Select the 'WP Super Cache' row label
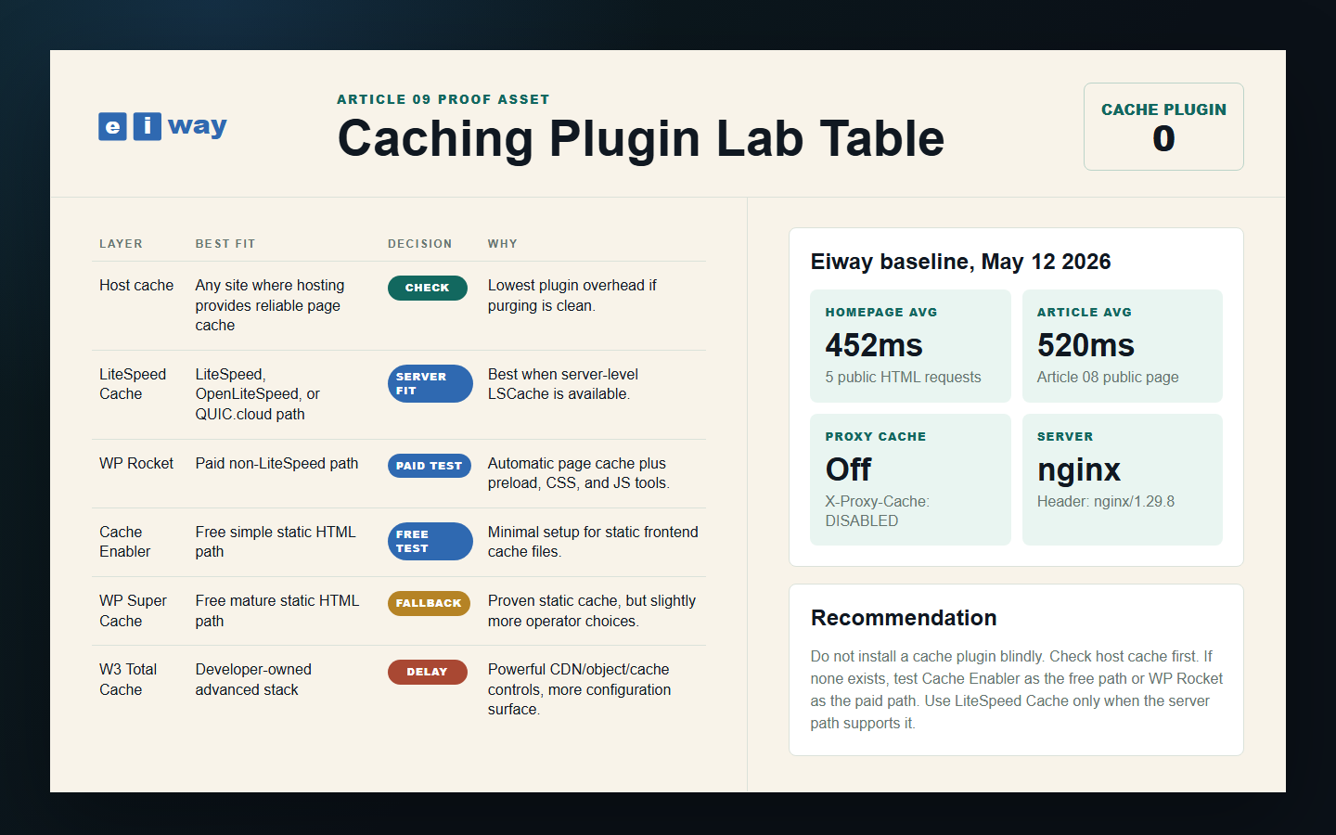Image resolution: width=1336 pixels, height=835 pixels. click(x=133, y=610)
